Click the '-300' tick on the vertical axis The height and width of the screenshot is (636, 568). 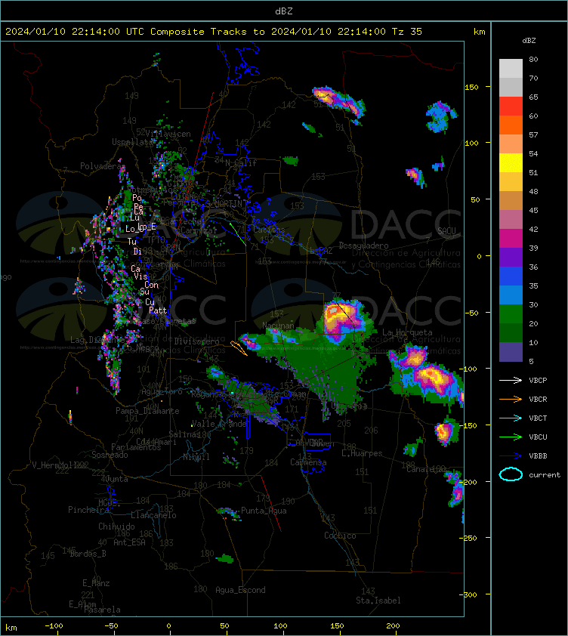[468, 594]
